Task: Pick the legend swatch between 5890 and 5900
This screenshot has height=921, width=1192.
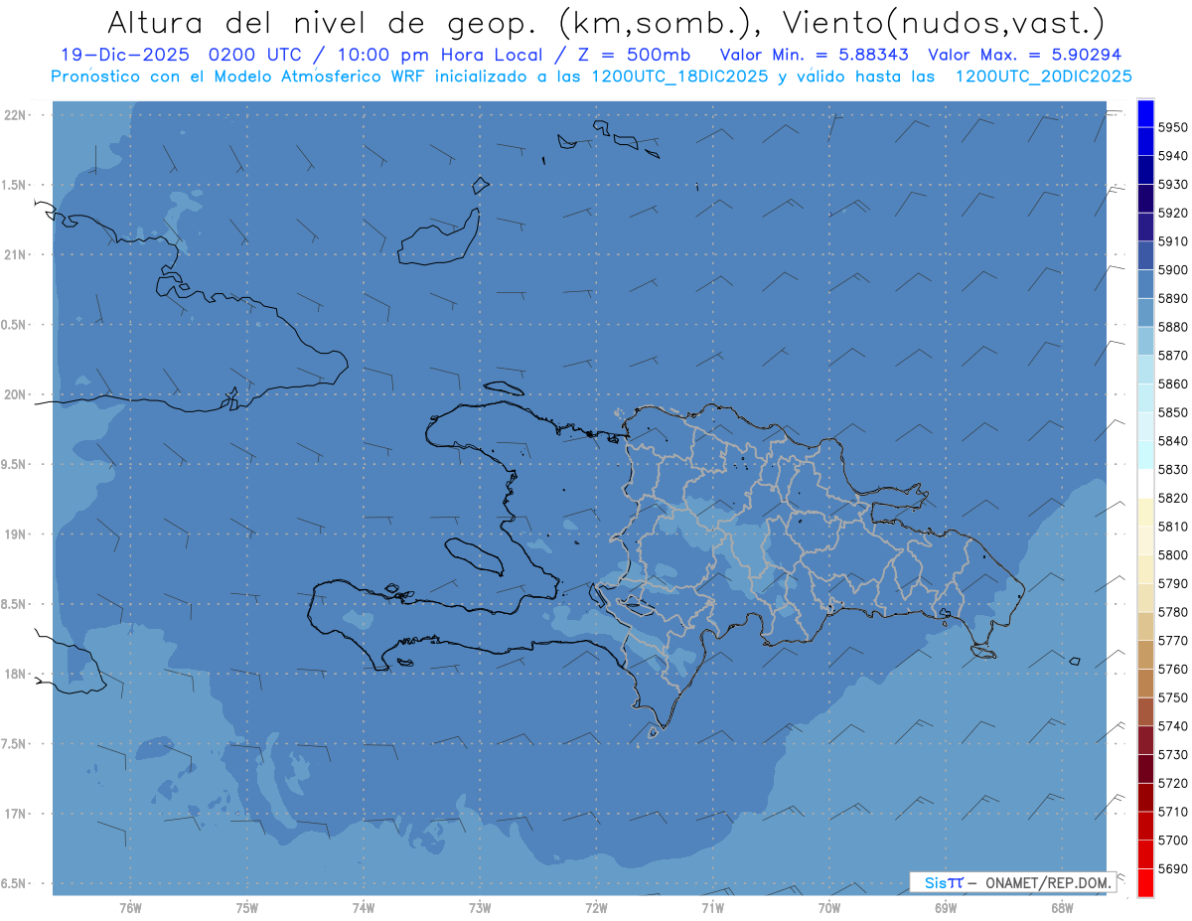Action: [x=1145, y=284]
